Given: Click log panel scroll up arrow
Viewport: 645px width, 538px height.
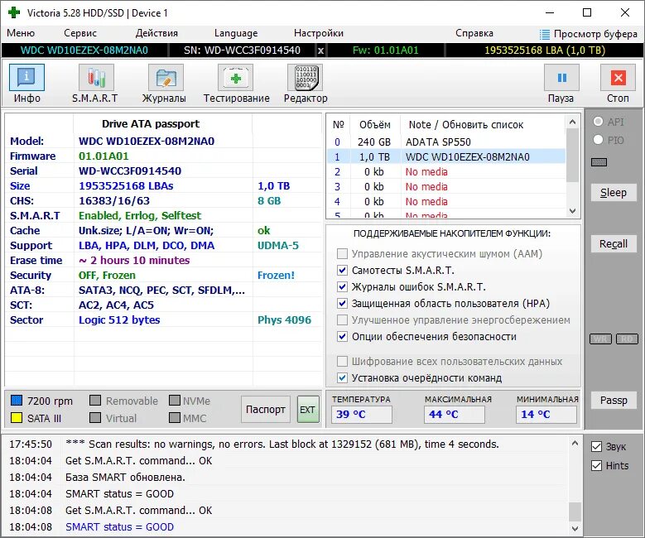Looking at the screenshot, I should [575, 444].
